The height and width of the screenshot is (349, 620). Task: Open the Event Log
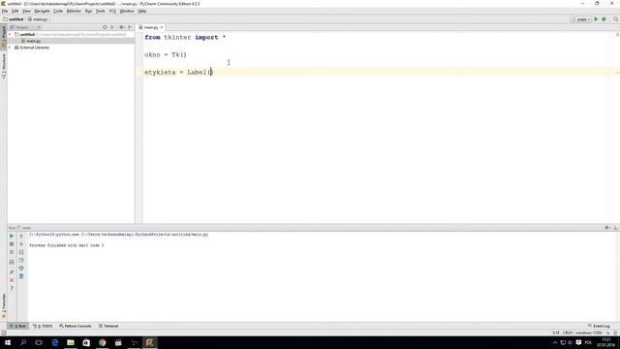click(599, 326)
